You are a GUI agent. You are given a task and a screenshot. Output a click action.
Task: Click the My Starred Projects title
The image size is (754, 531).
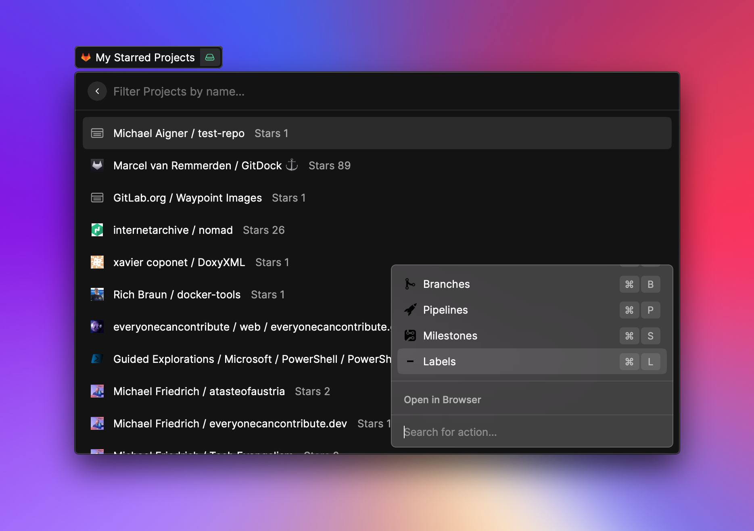coord(145,57)
